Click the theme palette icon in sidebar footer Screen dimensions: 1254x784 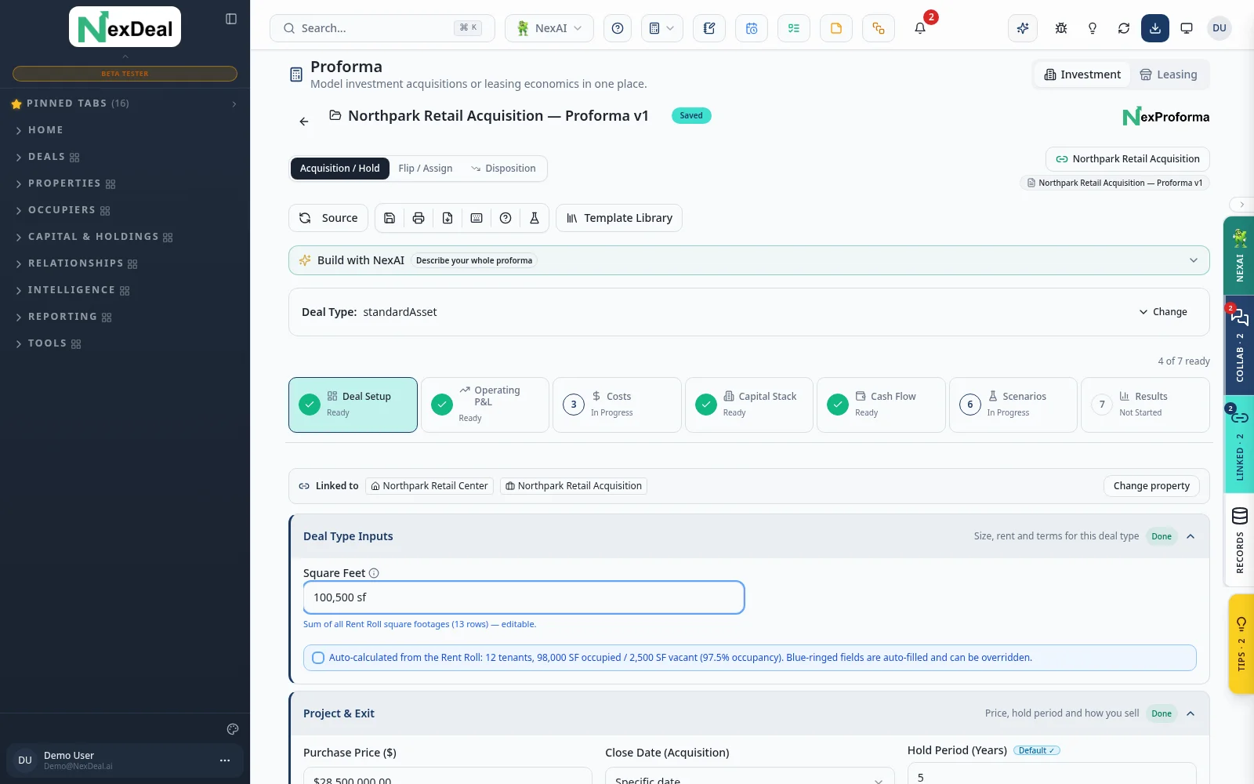(x=233, y=729)
